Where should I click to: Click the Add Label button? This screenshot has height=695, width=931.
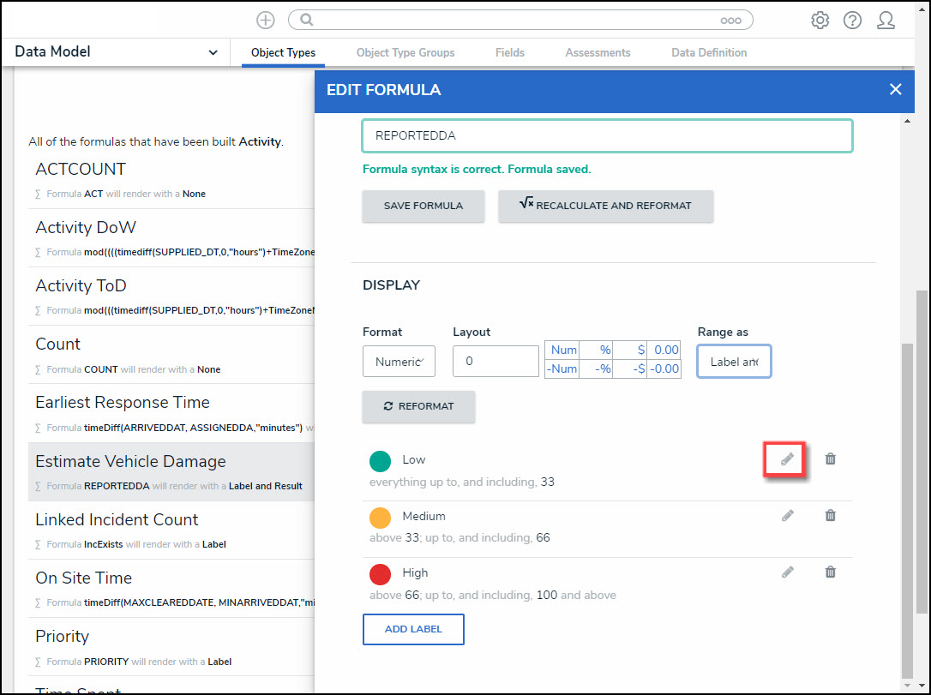[x=413, y=629]
